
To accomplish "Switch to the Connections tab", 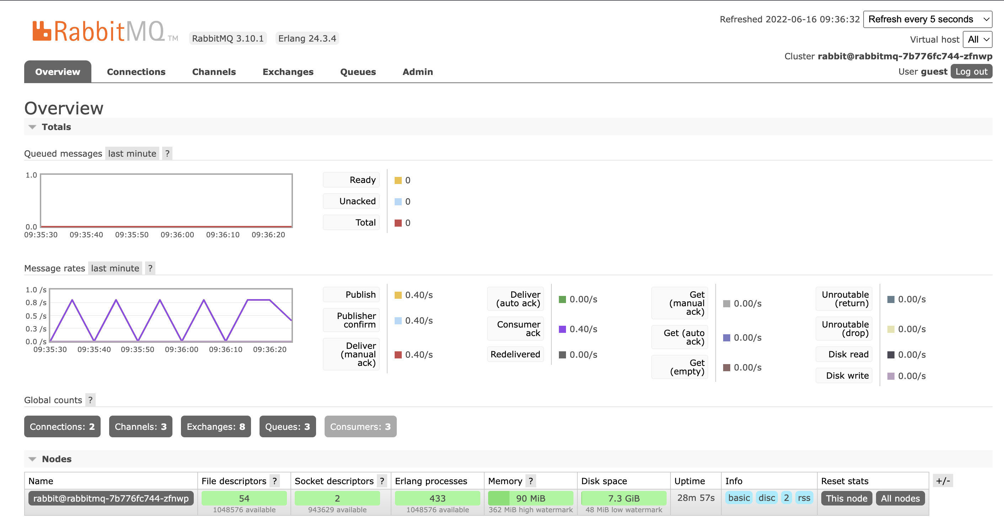I will [x=136, y=72].
